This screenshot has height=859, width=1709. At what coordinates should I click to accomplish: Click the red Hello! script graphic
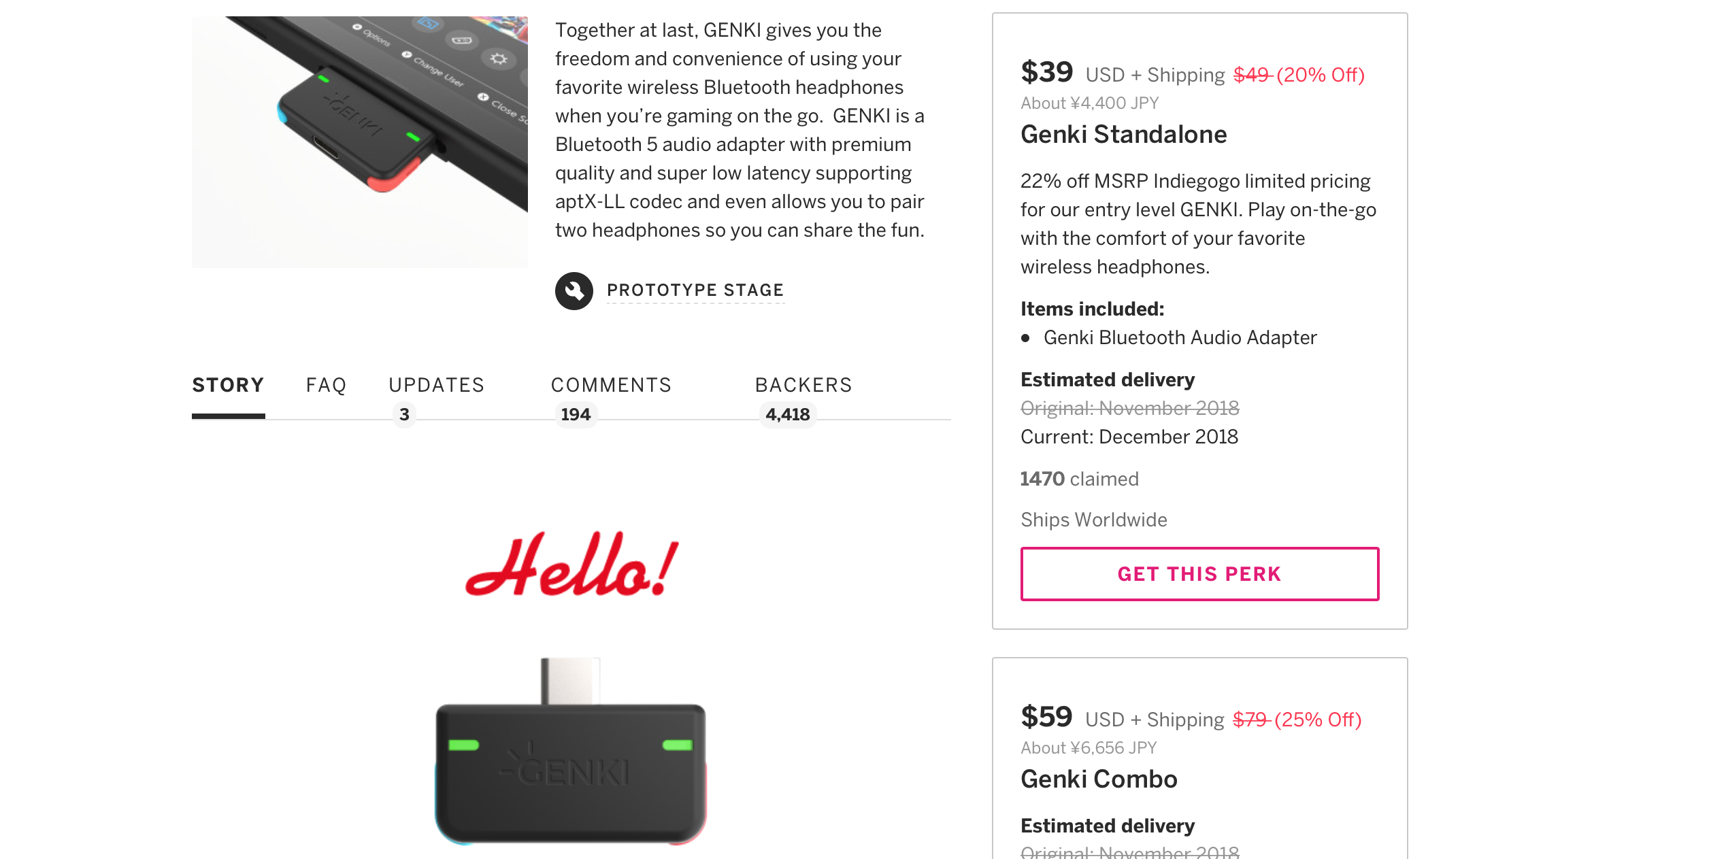coord(571,565)
